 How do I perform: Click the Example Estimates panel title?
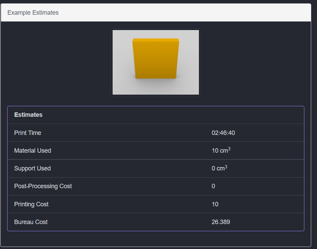click(x=33, y=13)
